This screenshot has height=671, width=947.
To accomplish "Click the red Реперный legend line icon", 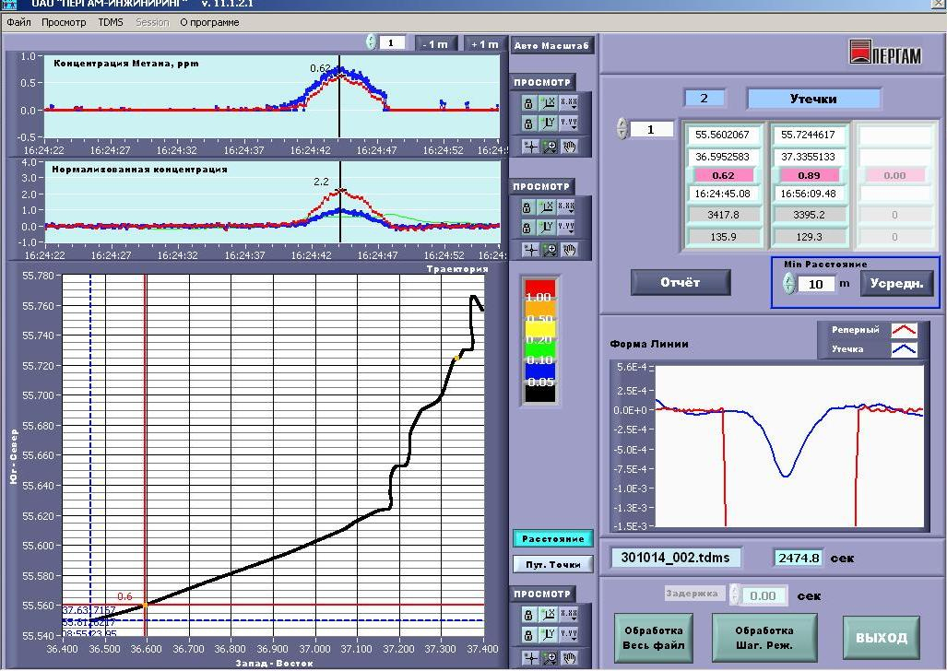I will pos(904,330).
